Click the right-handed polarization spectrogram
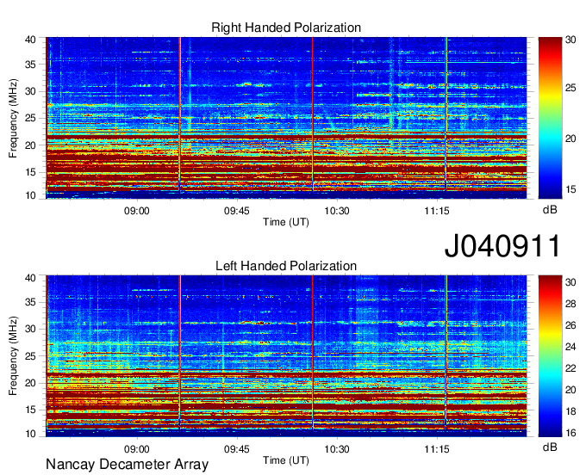 [286, 118]
